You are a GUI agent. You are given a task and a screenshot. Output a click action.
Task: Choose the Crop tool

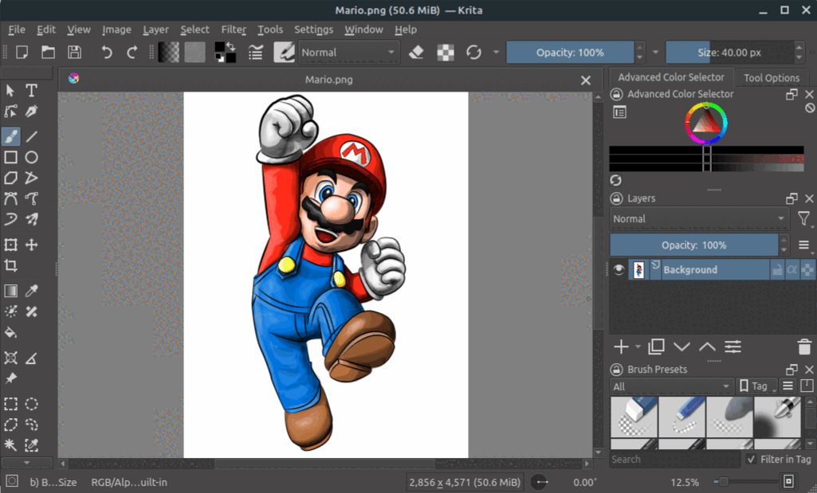click(x=10, y=265)
